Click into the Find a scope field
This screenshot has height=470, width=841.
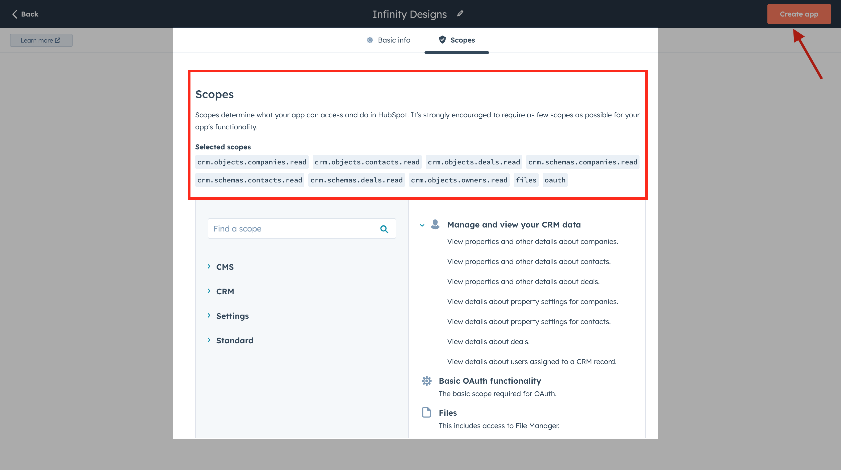coord(294,229)
